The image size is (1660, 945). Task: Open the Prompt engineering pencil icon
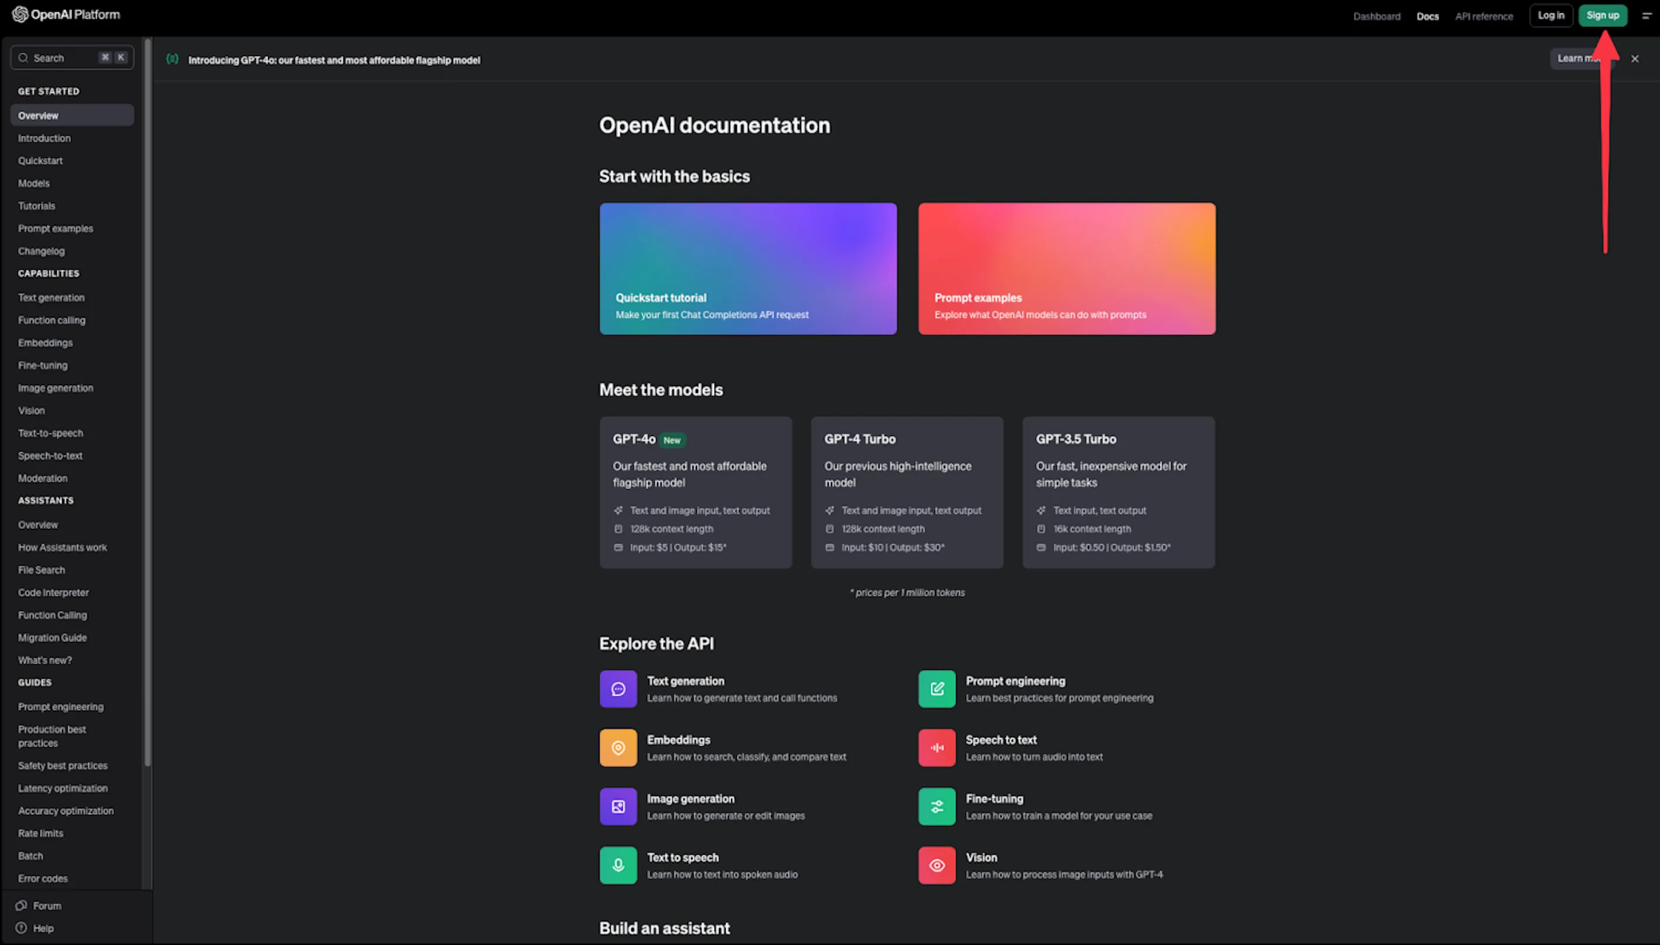coord(937,689)
